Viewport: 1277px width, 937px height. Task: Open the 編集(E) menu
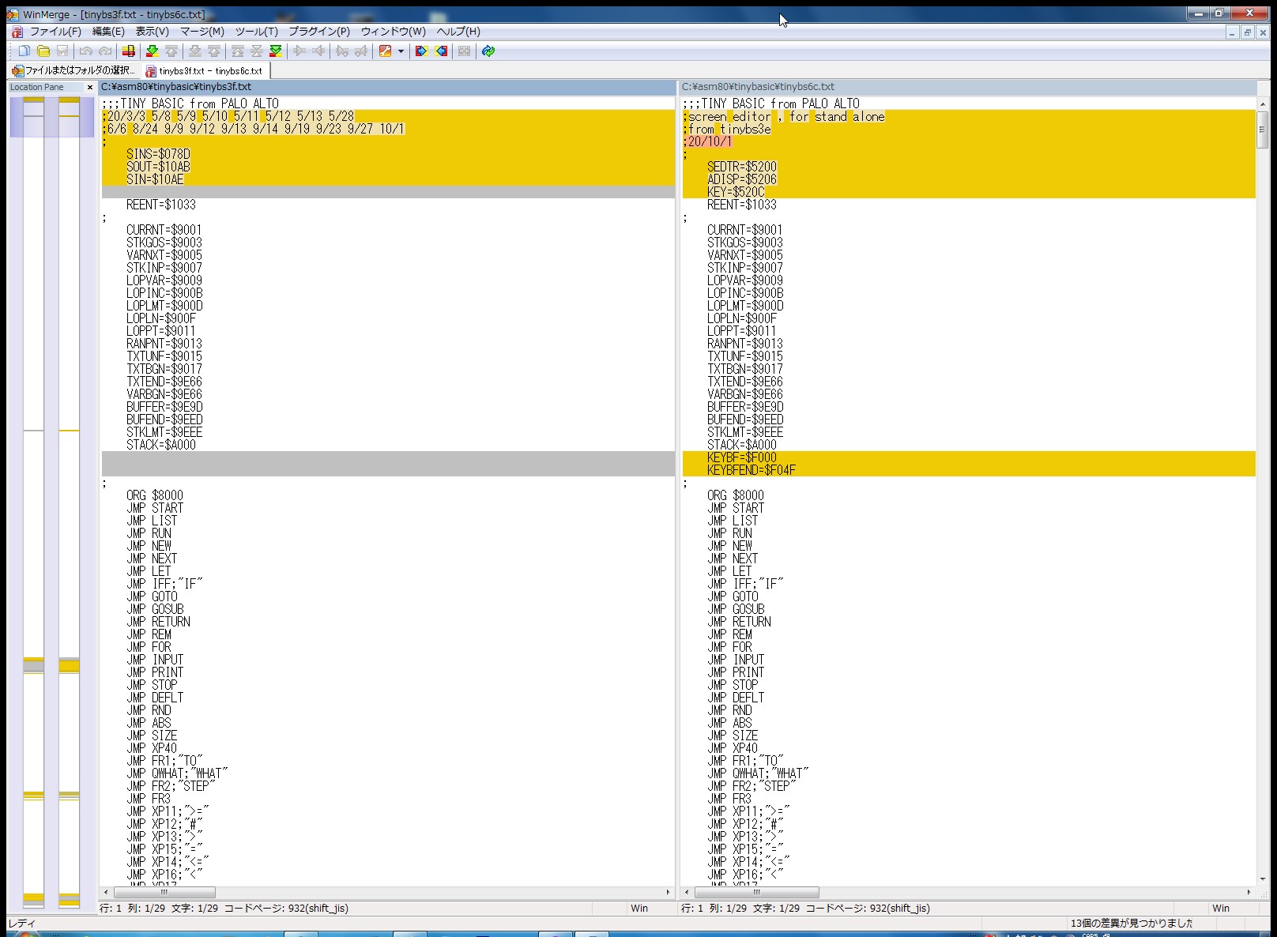tap(108, 32)
